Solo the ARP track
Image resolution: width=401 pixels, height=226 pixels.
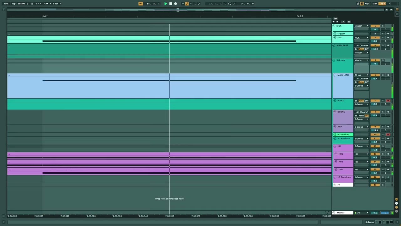point(383,127)
